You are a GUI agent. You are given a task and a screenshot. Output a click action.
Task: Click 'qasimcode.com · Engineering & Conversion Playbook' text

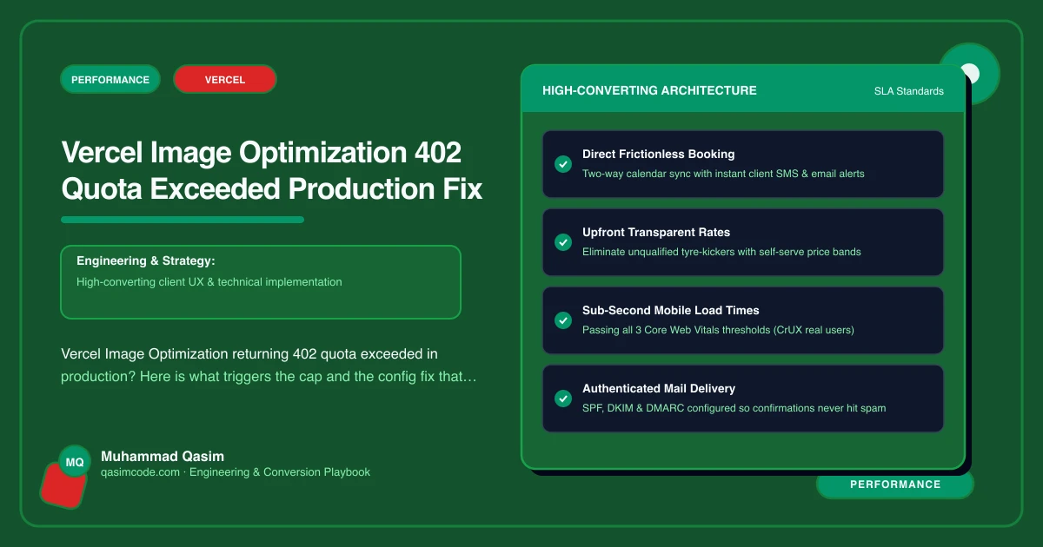236,472
